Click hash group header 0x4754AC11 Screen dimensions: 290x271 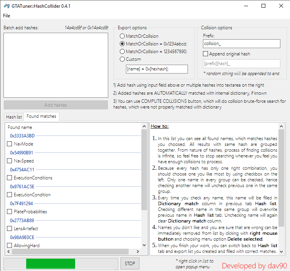click(22, 169)
